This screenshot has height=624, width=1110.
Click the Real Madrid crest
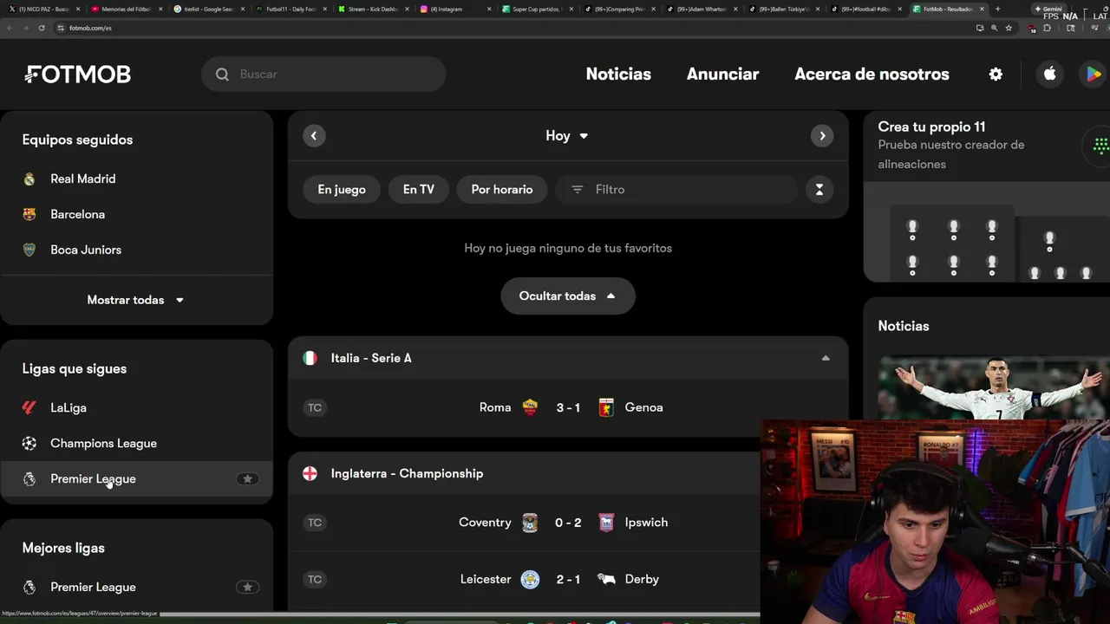tap(29, 179)
